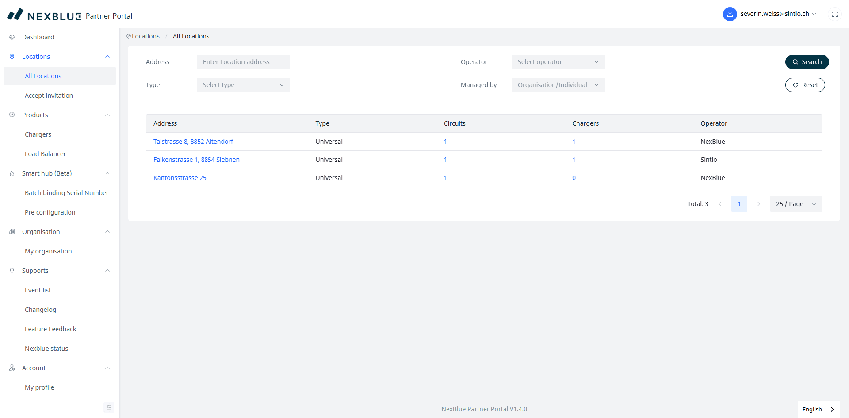Go to next page arrow

758,204
